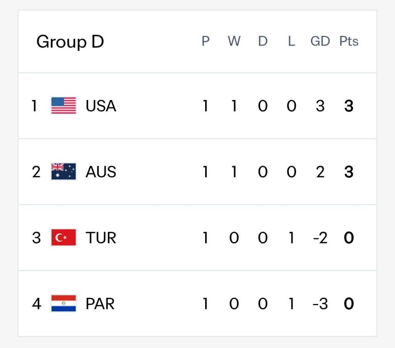Open the TUR team entry
Viewport: 395px width, 348px height.
coord(101,238)
